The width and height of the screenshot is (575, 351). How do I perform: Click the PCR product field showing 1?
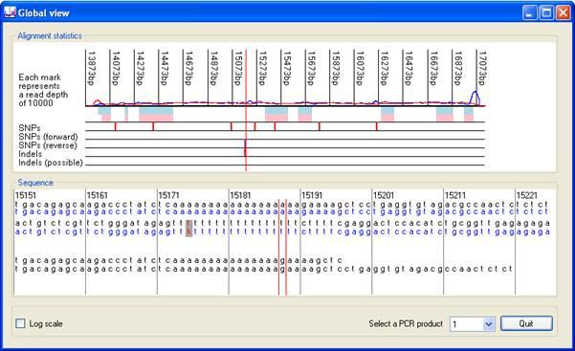tap(467, 324)
